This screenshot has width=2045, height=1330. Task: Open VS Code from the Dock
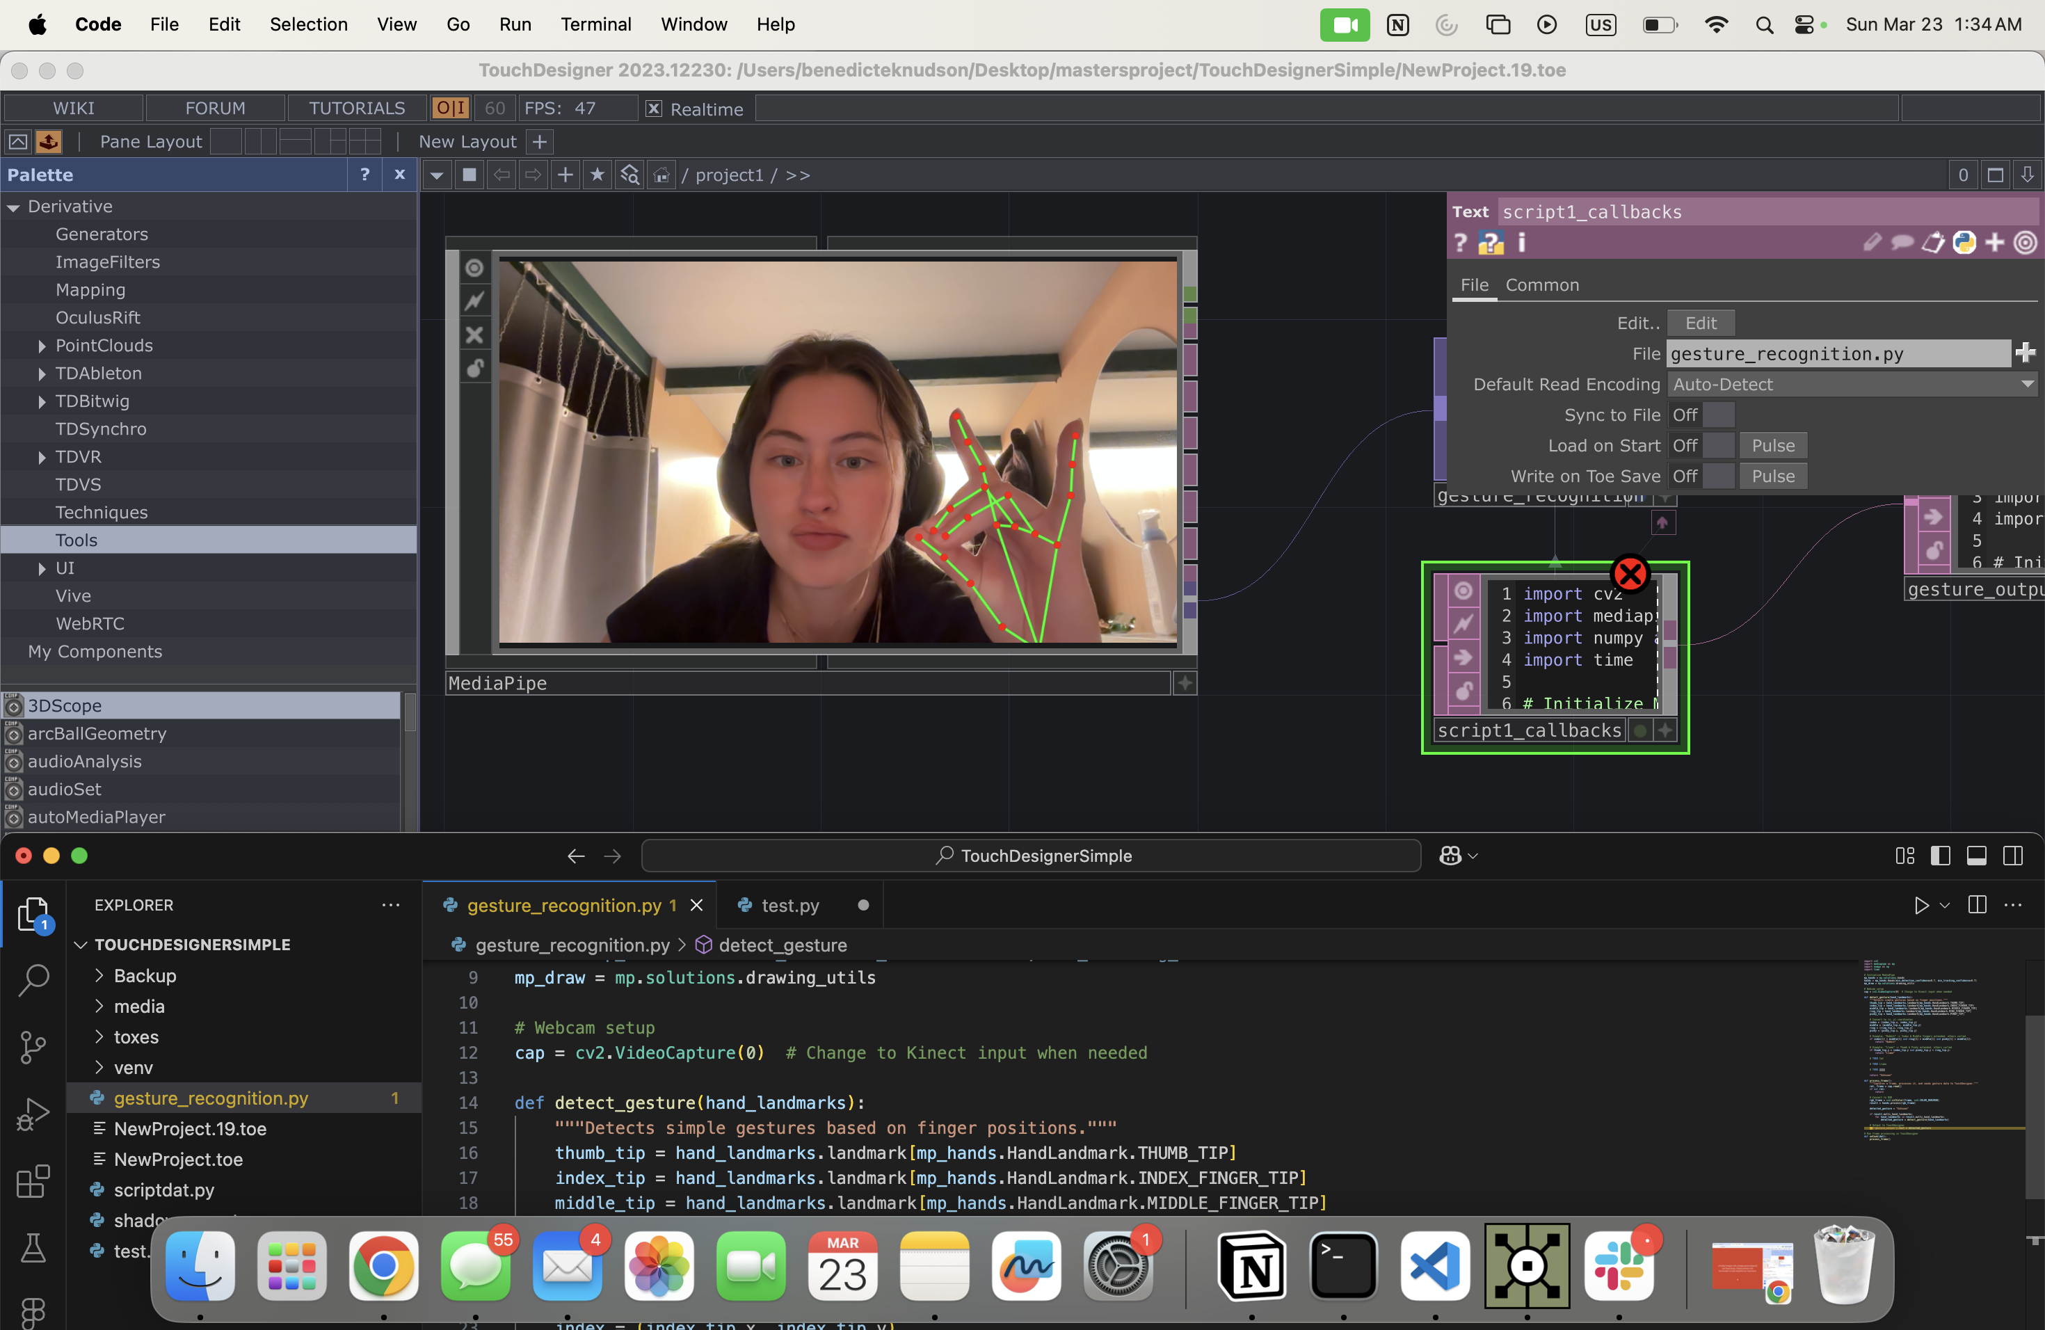pos(1434,1265)
